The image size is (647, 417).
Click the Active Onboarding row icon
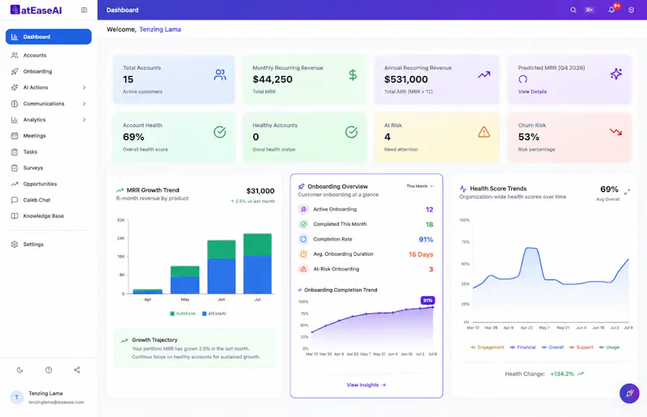coord(303,209)
